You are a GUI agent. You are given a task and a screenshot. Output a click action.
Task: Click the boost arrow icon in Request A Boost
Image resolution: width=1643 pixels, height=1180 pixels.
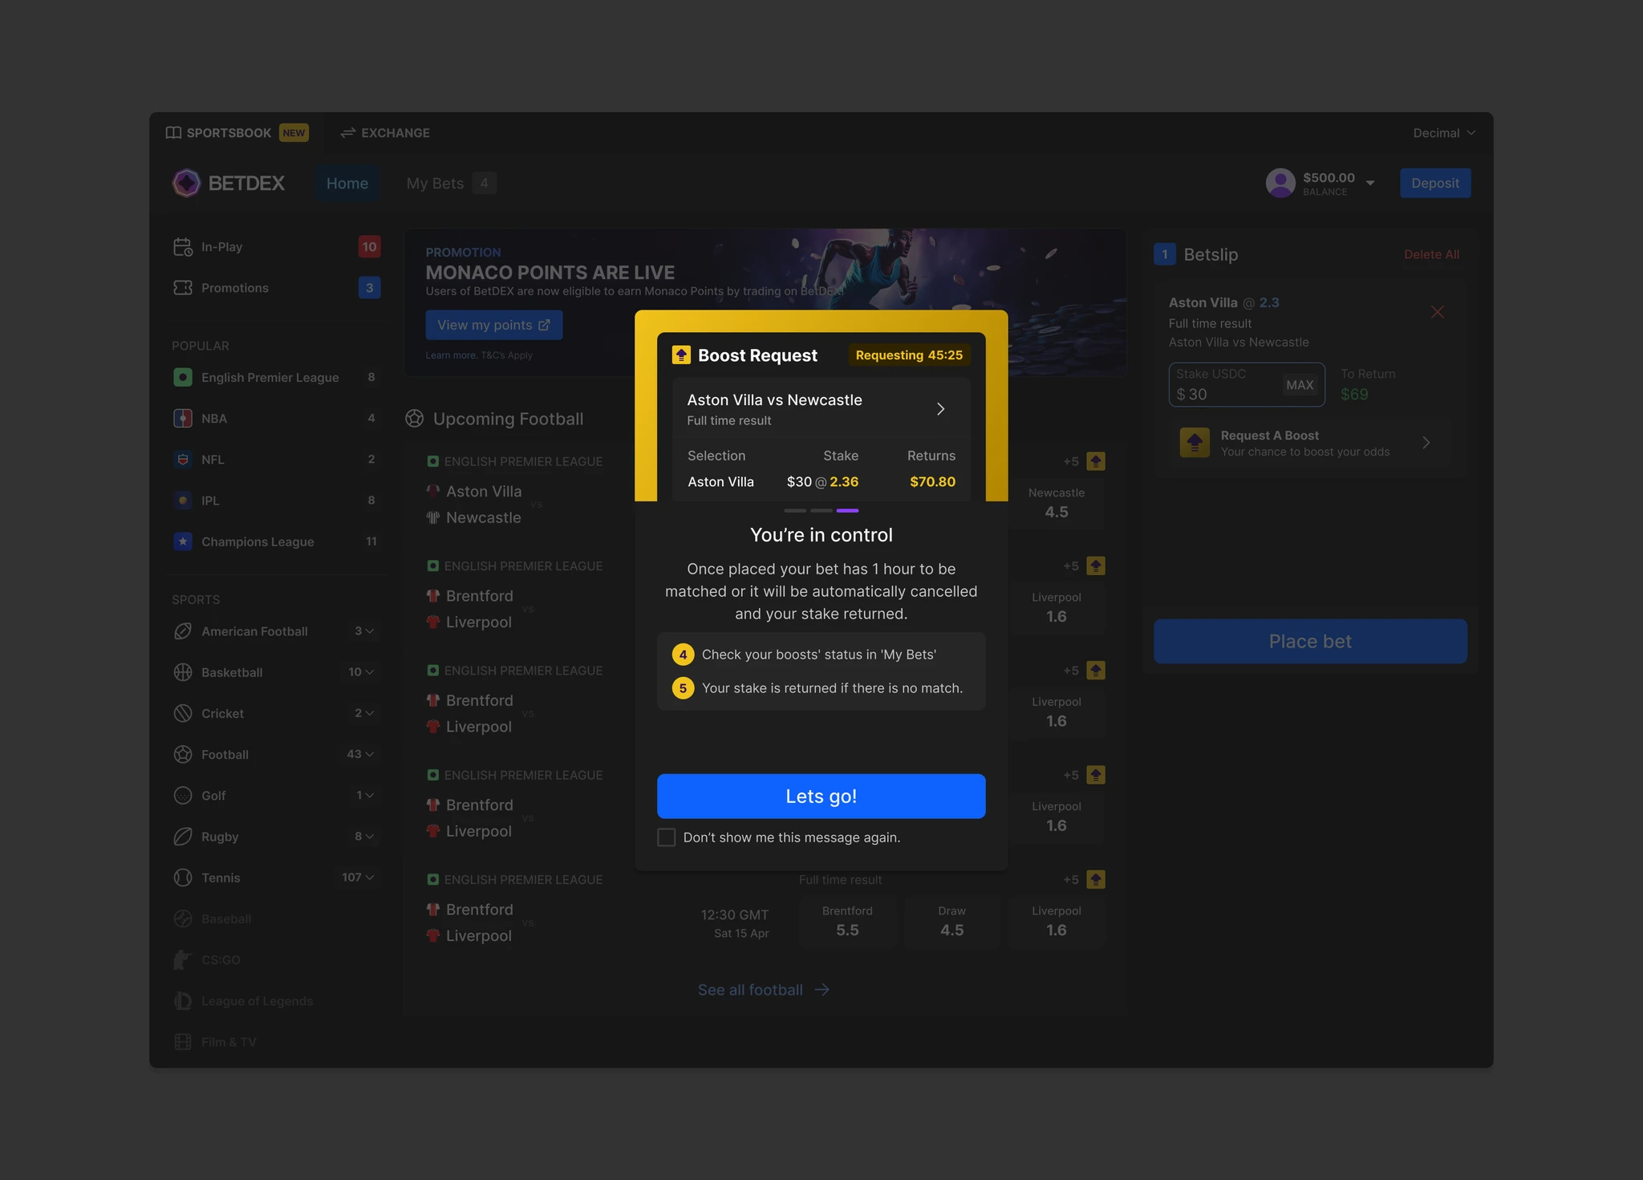click(1194, 442)
